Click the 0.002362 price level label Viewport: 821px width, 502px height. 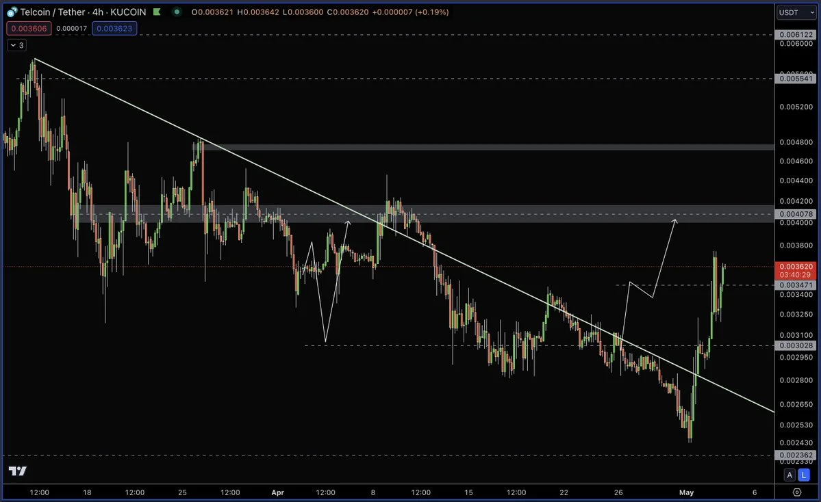tap(796, 455)
